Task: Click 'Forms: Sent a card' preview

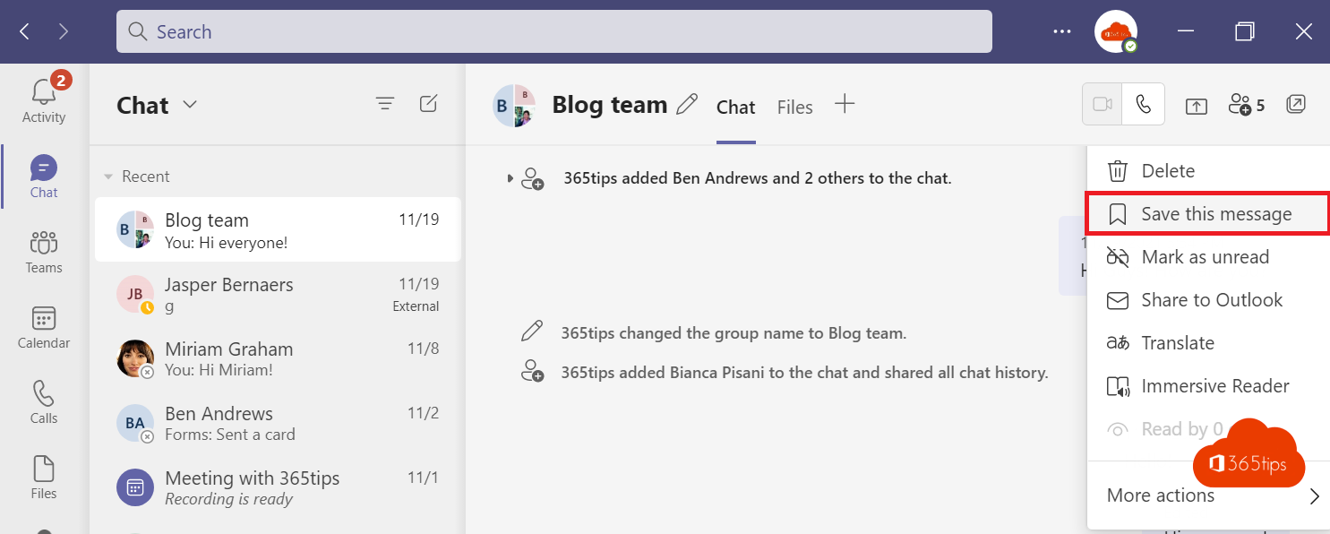Action: tap(230, 435)
